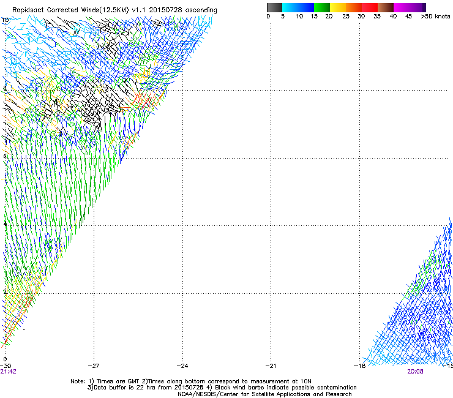Click the '-21' longitude axis label
This screenshot has height=398, width=453.
(x=271, y=366)
